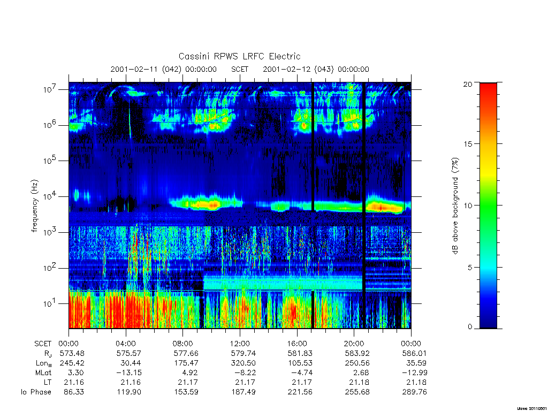Click RJ value '579.74'
This screenshot has height=411, width=548.
pos(243,354)
